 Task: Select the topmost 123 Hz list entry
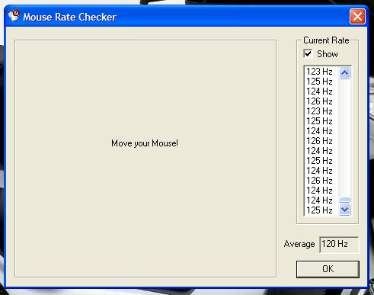pos(319,72)
